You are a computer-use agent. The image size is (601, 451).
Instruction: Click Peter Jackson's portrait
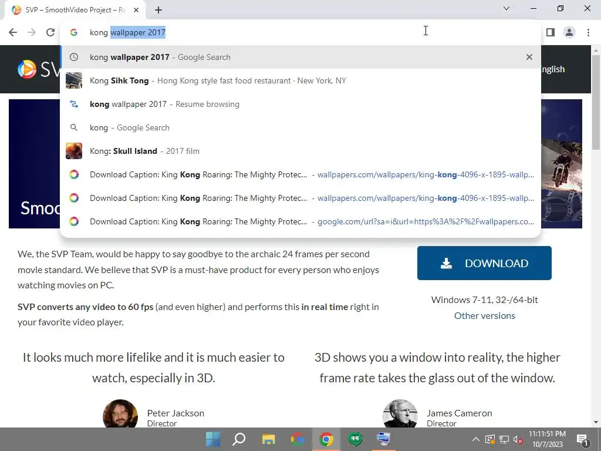[x=120, y=413]
